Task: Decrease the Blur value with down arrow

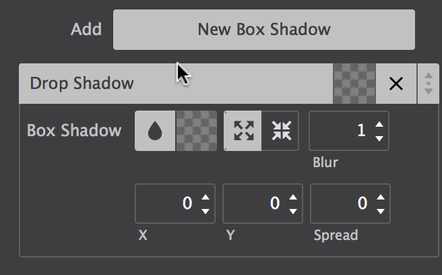Action: coord(379,137)
